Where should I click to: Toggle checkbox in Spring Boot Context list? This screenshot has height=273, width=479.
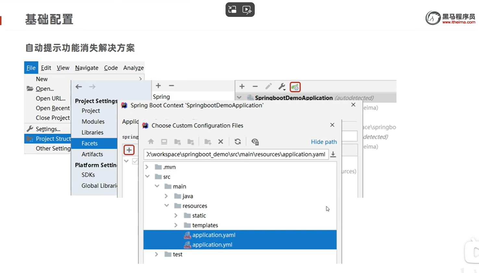click(x=135, y=161)
